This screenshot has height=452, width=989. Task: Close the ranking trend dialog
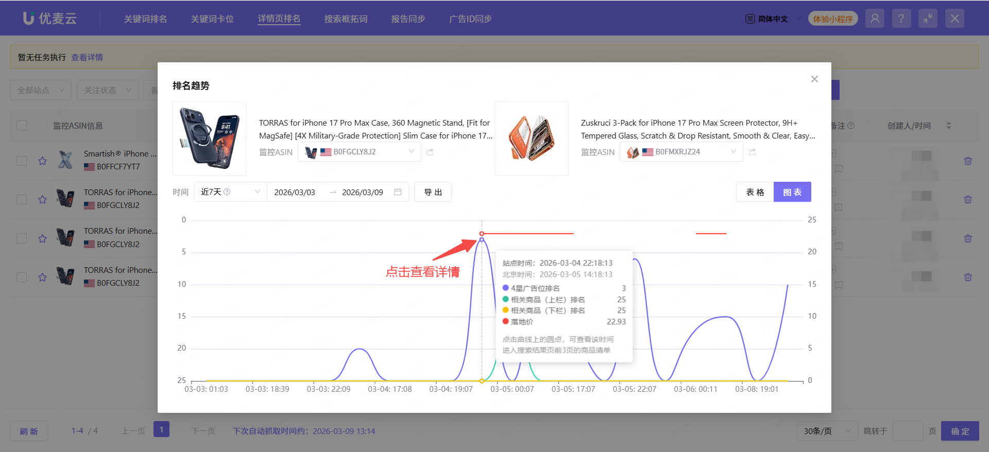tap(814, 79)
